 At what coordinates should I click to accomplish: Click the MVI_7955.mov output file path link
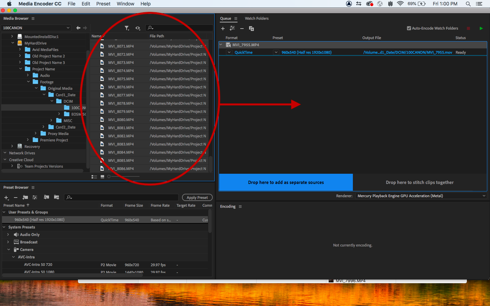[408, 52]
